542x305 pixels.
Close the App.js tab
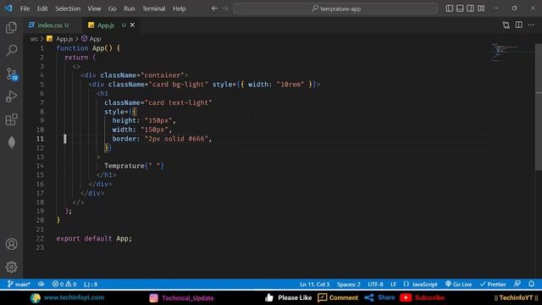click(x=132, y=25)
